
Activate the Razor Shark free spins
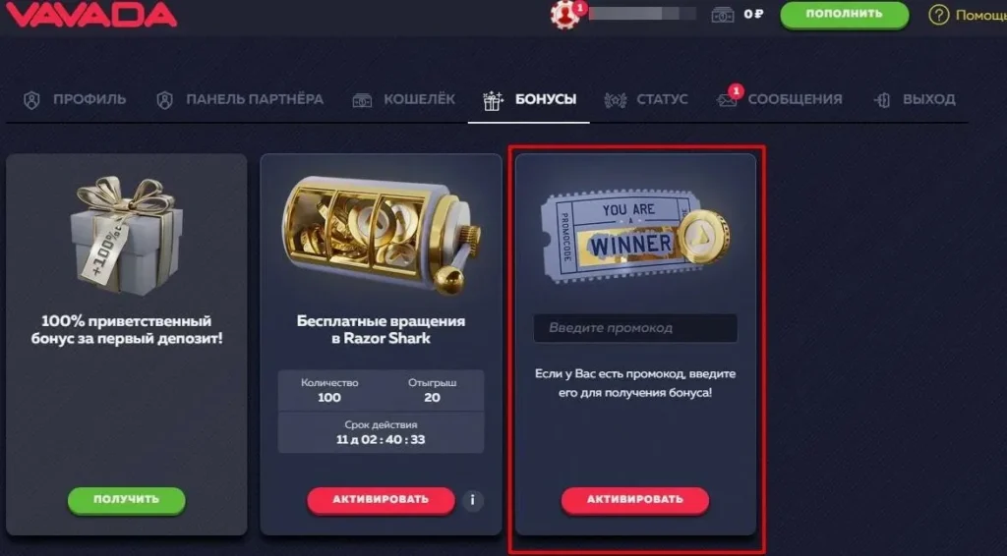[381, 500]
